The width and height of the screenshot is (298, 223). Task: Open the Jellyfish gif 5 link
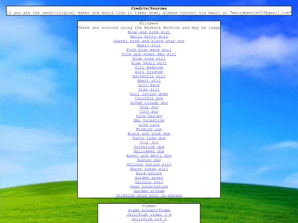(149, 219)
